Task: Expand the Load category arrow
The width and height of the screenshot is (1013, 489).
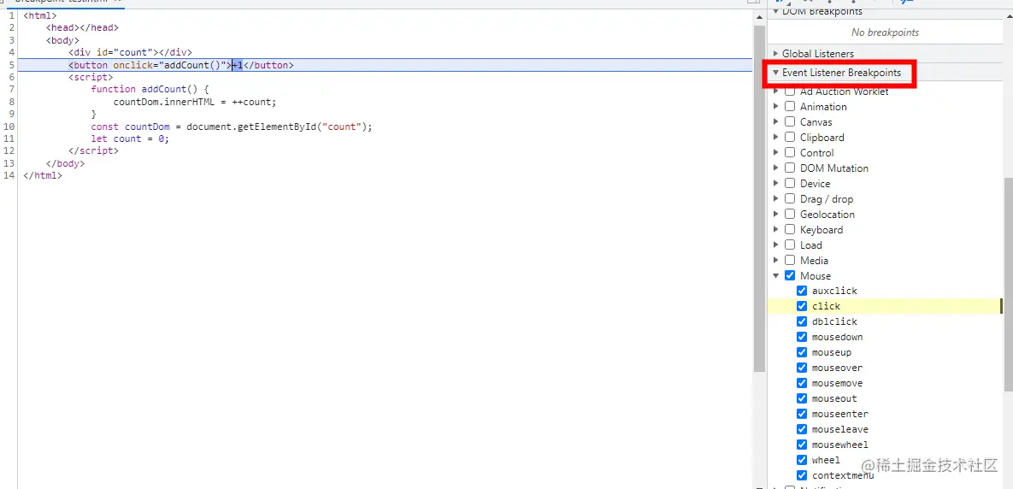Action: pos(776,244)
